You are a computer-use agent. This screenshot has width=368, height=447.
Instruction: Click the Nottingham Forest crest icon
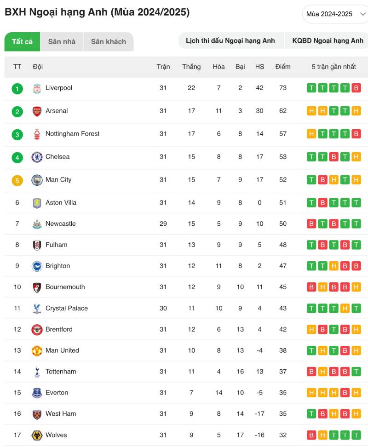37,134
